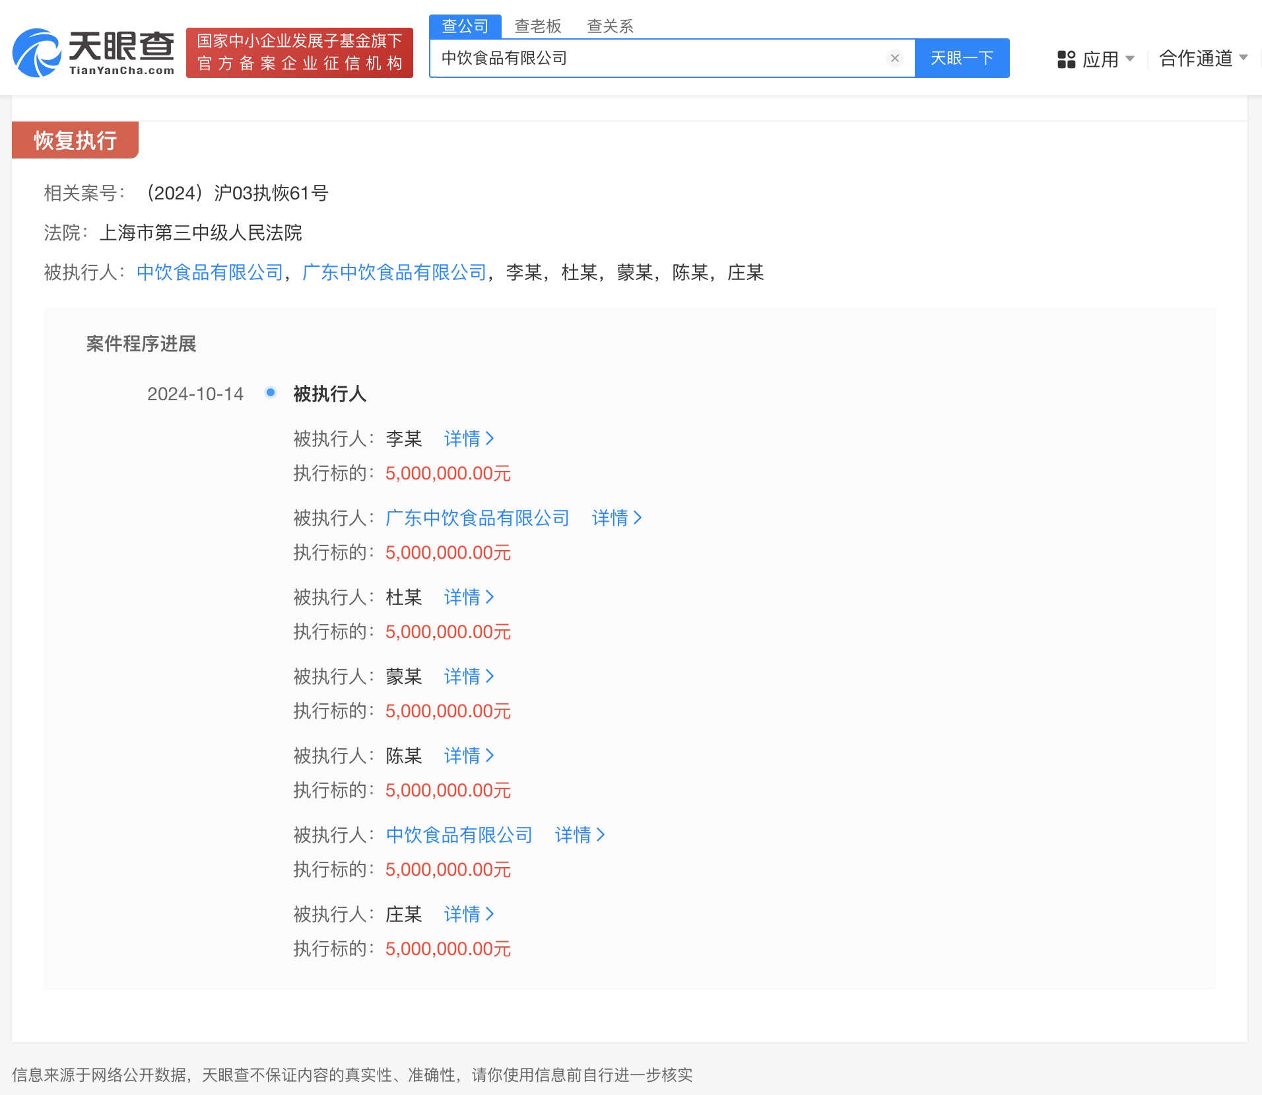This screenshot has width=1262, height=1095.
Task: Switch to the 查老板 tab
Action: click(x=538, y=26)
